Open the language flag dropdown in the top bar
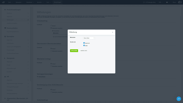The width and height of the screenshot is (183, 103). (x=167, y=2)
